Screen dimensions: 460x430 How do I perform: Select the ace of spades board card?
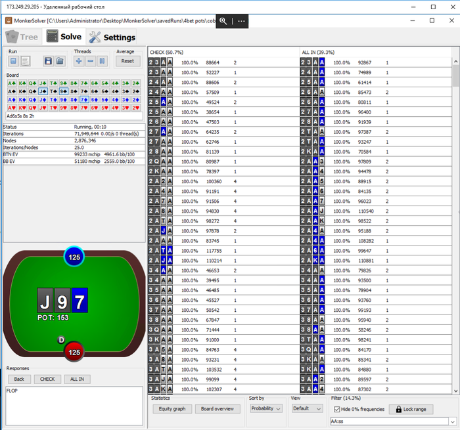[x=12, y=91]
